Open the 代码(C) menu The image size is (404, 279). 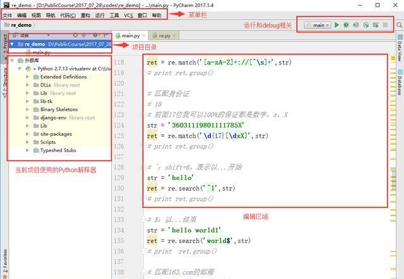tap(68, 15)
